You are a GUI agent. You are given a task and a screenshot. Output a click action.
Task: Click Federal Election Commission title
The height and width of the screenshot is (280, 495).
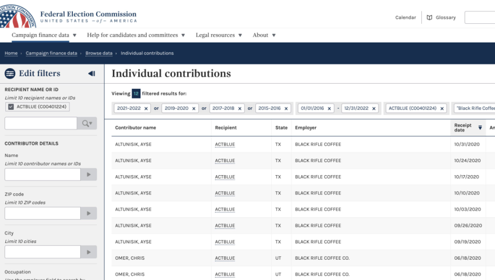(x=89, y=14)
